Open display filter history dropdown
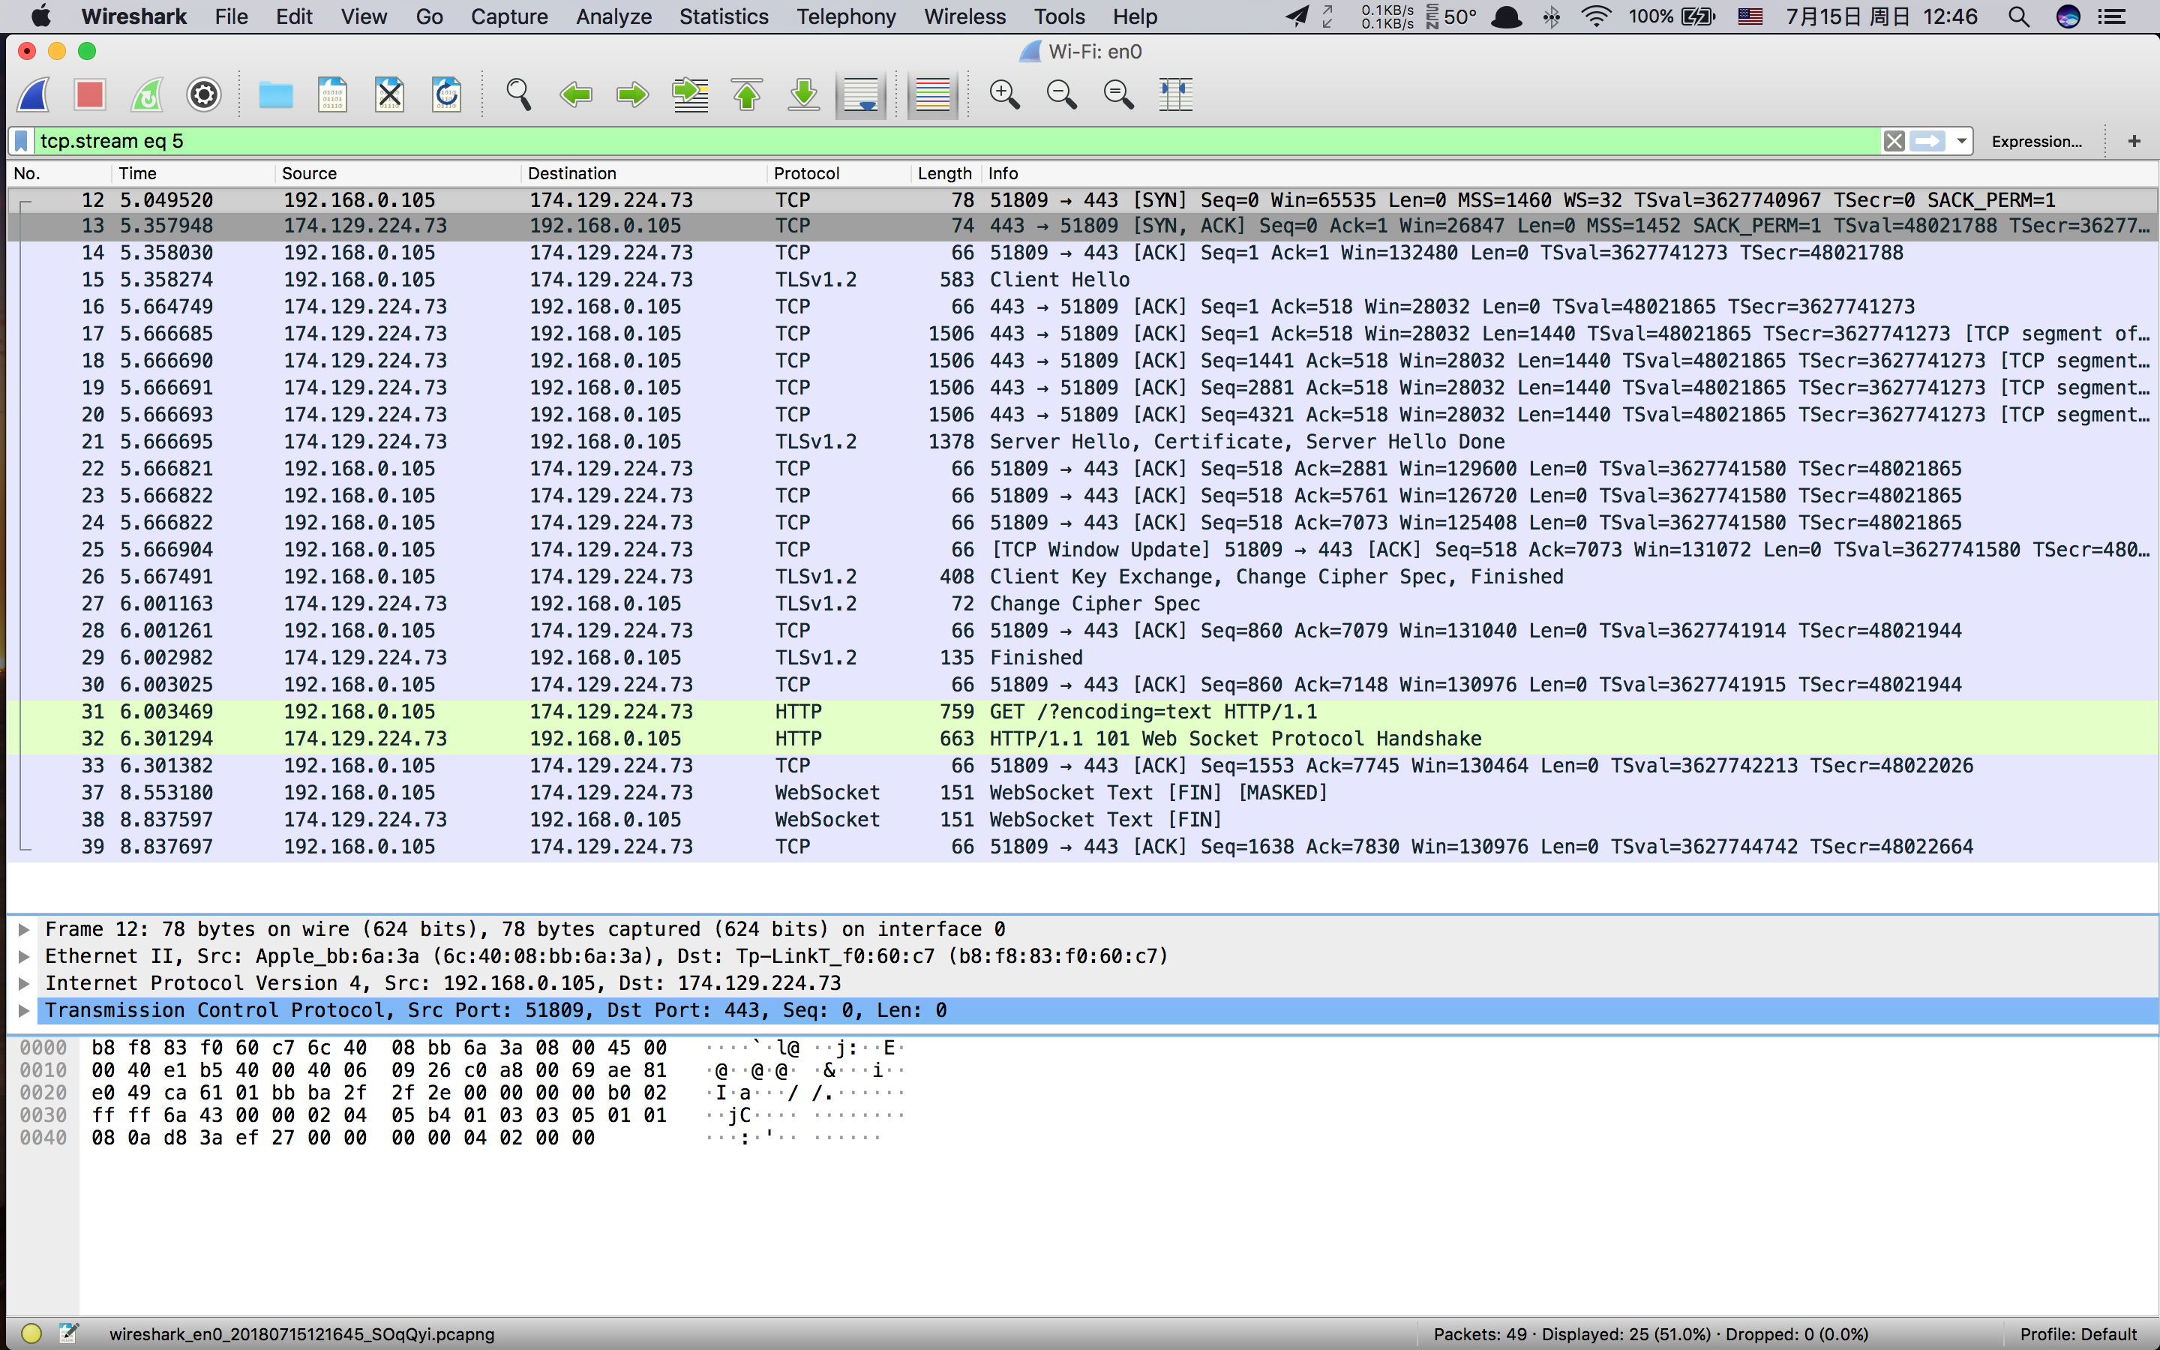 [1961, 141]
